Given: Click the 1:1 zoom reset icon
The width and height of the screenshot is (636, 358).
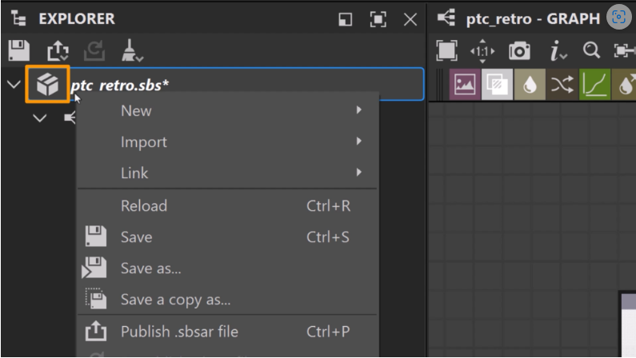Looking at the screenshot, I should tap(482, 51).
